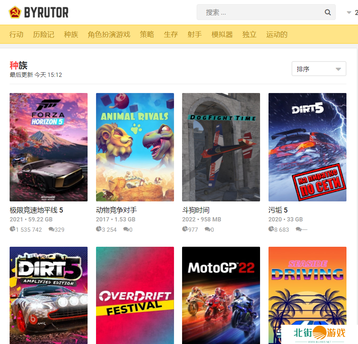Go to the 模拟器 category
358x344 pixels.
tap(222, 35)
